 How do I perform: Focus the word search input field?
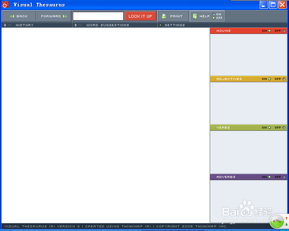[98, 16]
